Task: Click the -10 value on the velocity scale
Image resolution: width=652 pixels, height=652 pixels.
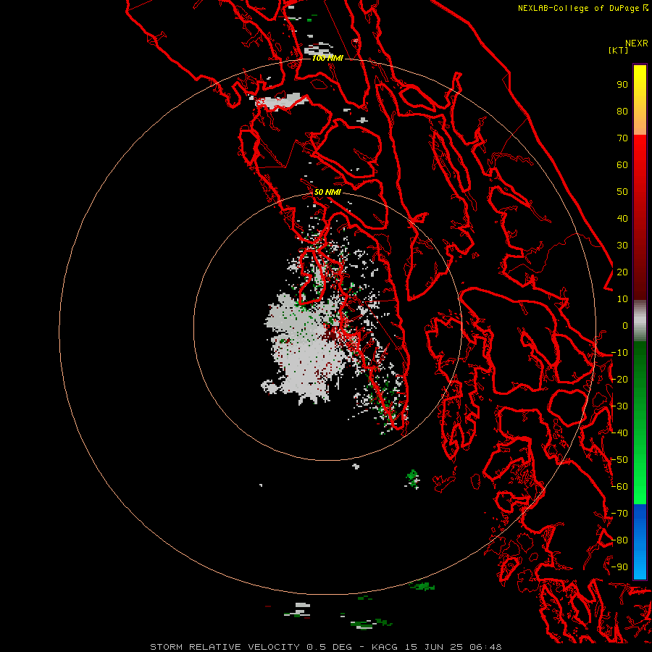Action: (x=619, y=353)
